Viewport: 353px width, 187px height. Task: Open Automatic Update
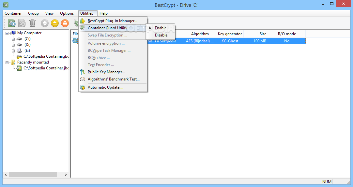[x=113, y=87]
